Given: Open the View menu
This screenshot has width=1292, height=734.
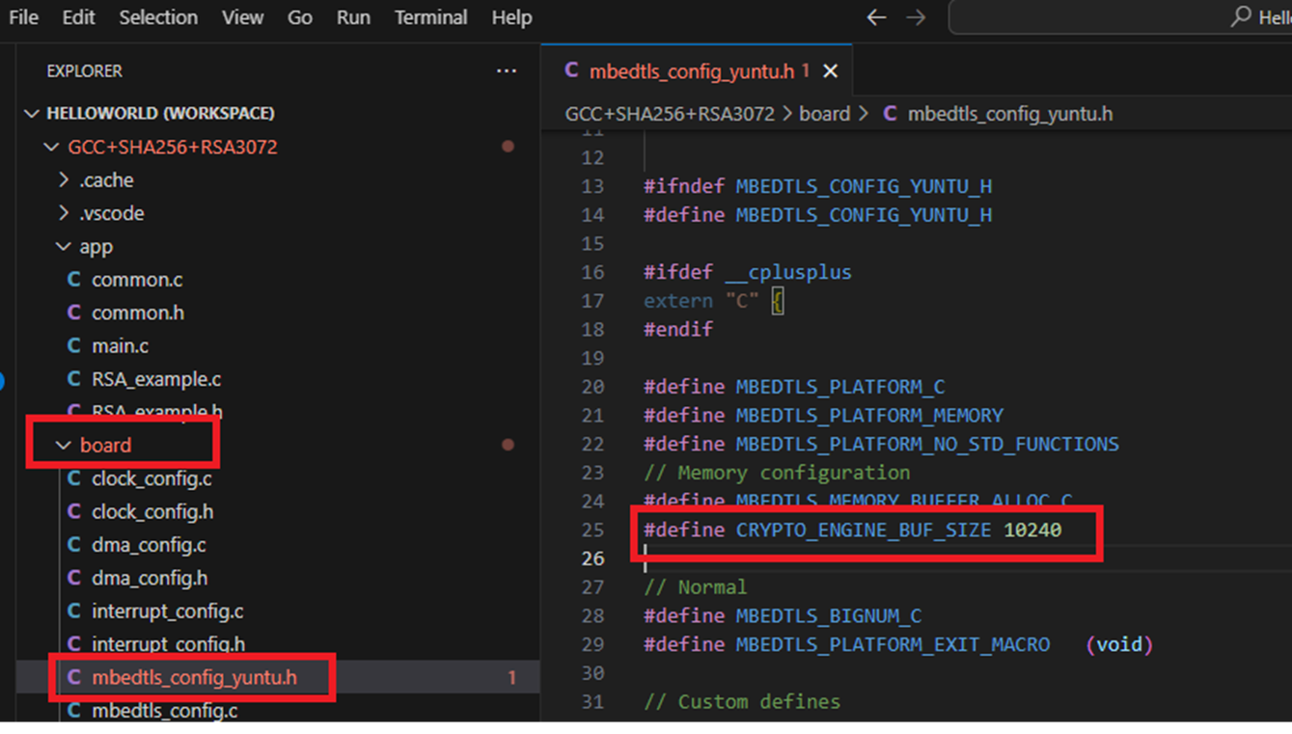Looking at the screenshot, I should (x=242, y=17).
